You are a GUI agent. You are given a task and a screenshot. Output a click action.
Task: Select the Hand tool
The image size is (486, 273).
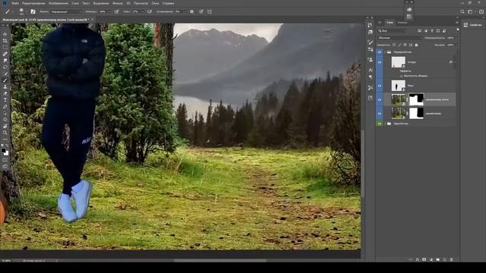[5, 126]
